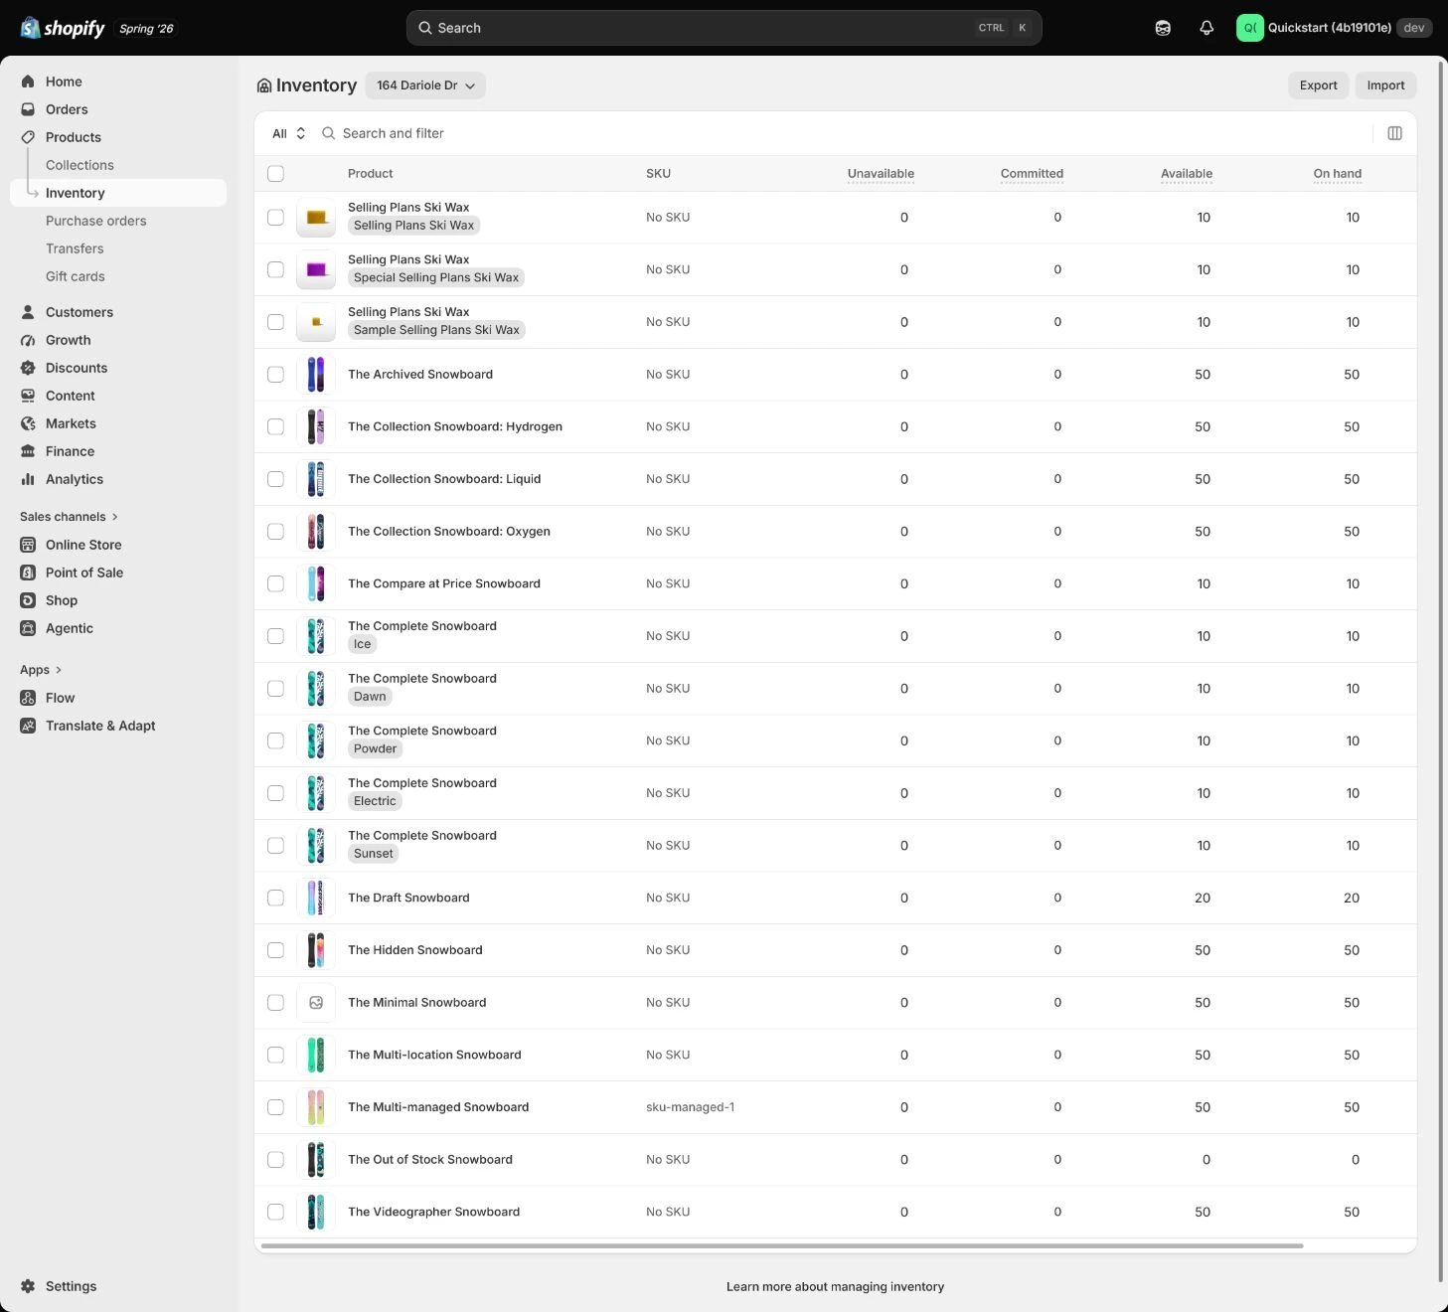Screen dimensions: 1448x1312
Task: Click the Home icon in sidebar
Action: point(28,82)
